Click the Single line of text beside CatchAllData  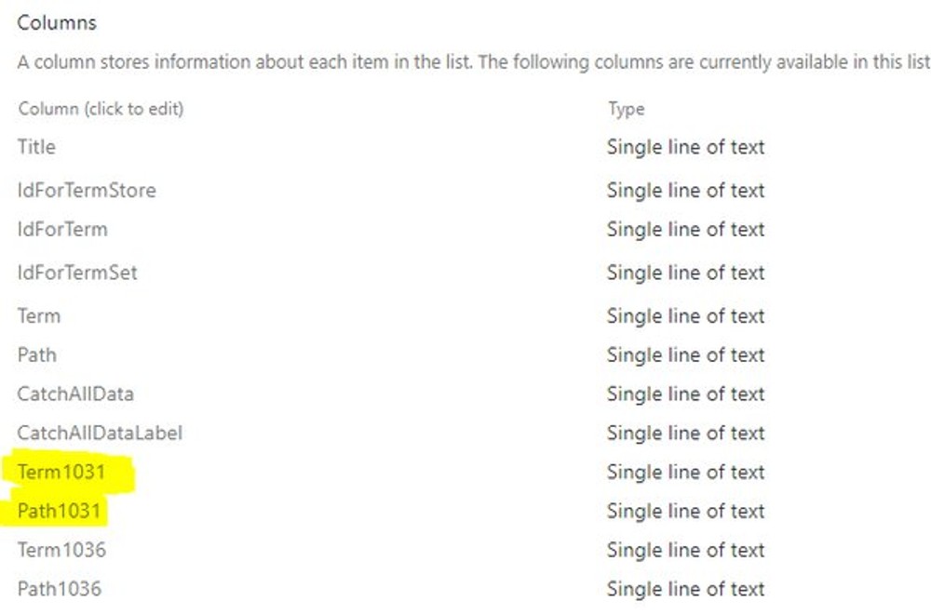point(685,394)
